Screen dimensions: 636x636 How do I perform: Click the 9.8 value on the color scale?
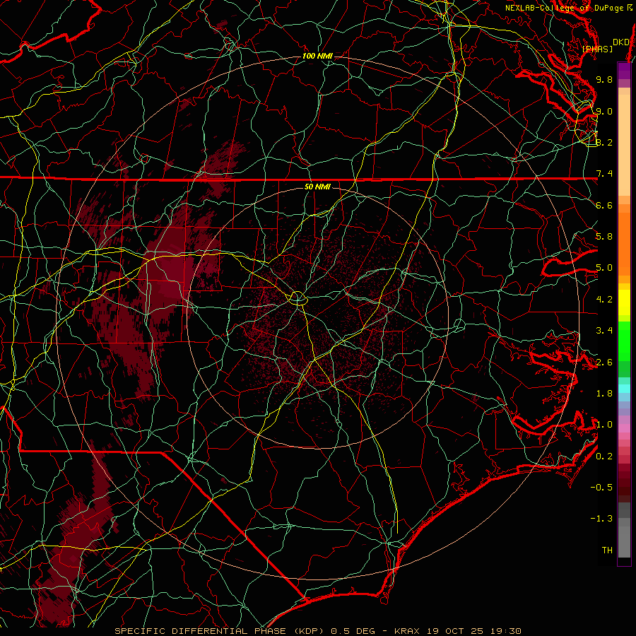(604, 79)
